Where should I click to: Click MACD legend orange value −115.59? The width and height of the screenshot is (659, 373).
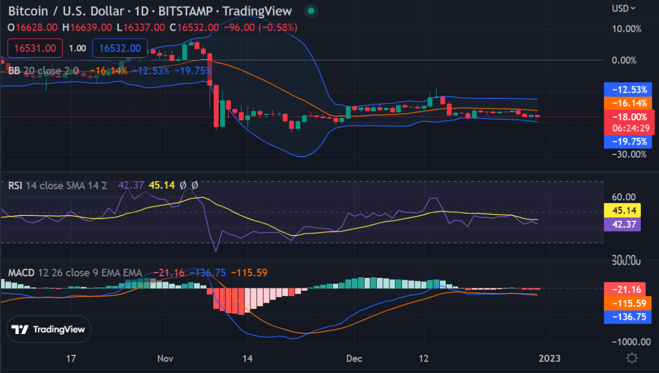[x=249, y=272]
